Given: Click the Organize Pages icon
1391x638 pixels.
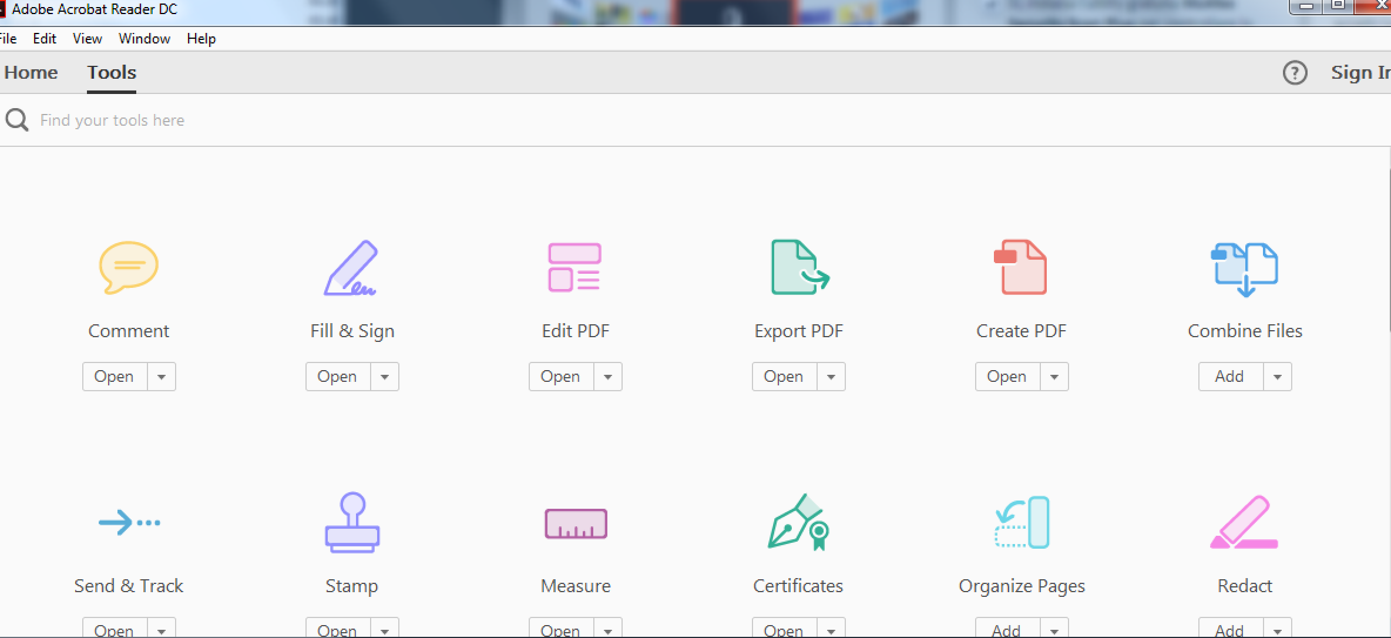Looking at the screenshot, I should click(x=1022, y=522).
